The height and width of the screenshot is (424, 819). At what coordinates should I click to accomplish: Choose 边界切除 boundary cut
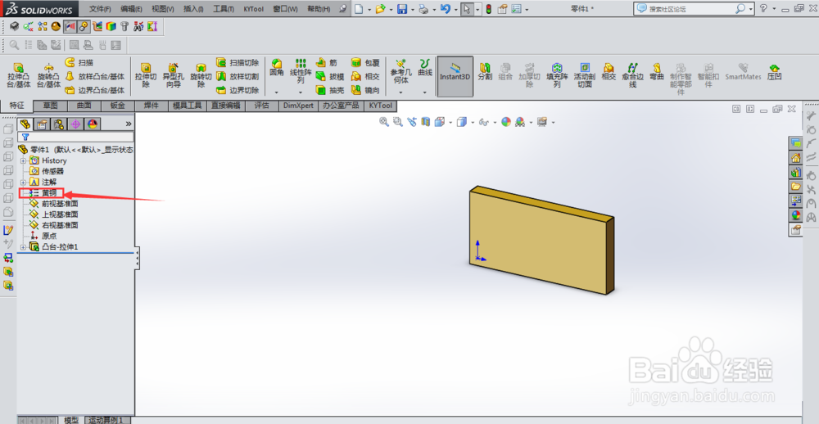[x=238, y=90]
